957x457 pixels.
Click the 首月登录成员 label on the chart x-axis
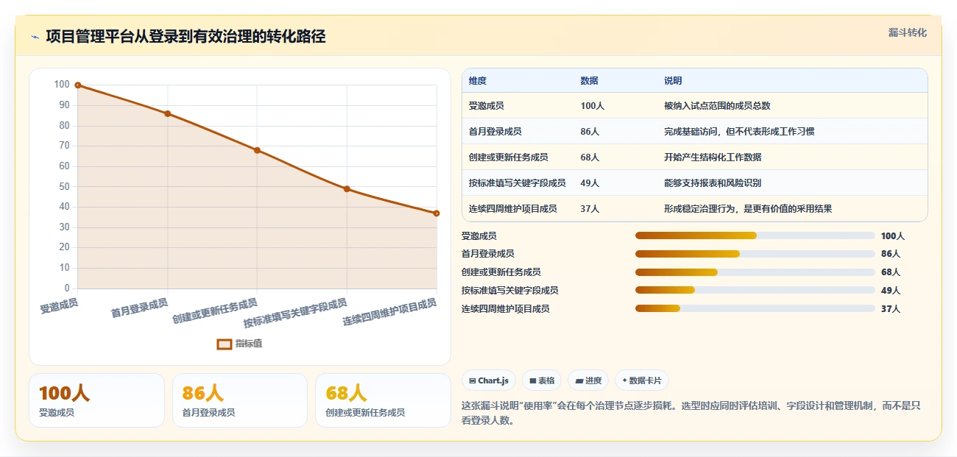pos(139,308)
